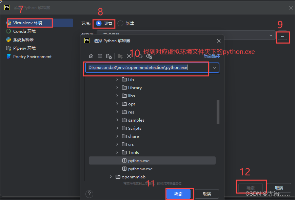This screenshot has width=295, height=200.
Task: Select the 现有 radio button
Action: pyautogui.click(x=99, y=23)
